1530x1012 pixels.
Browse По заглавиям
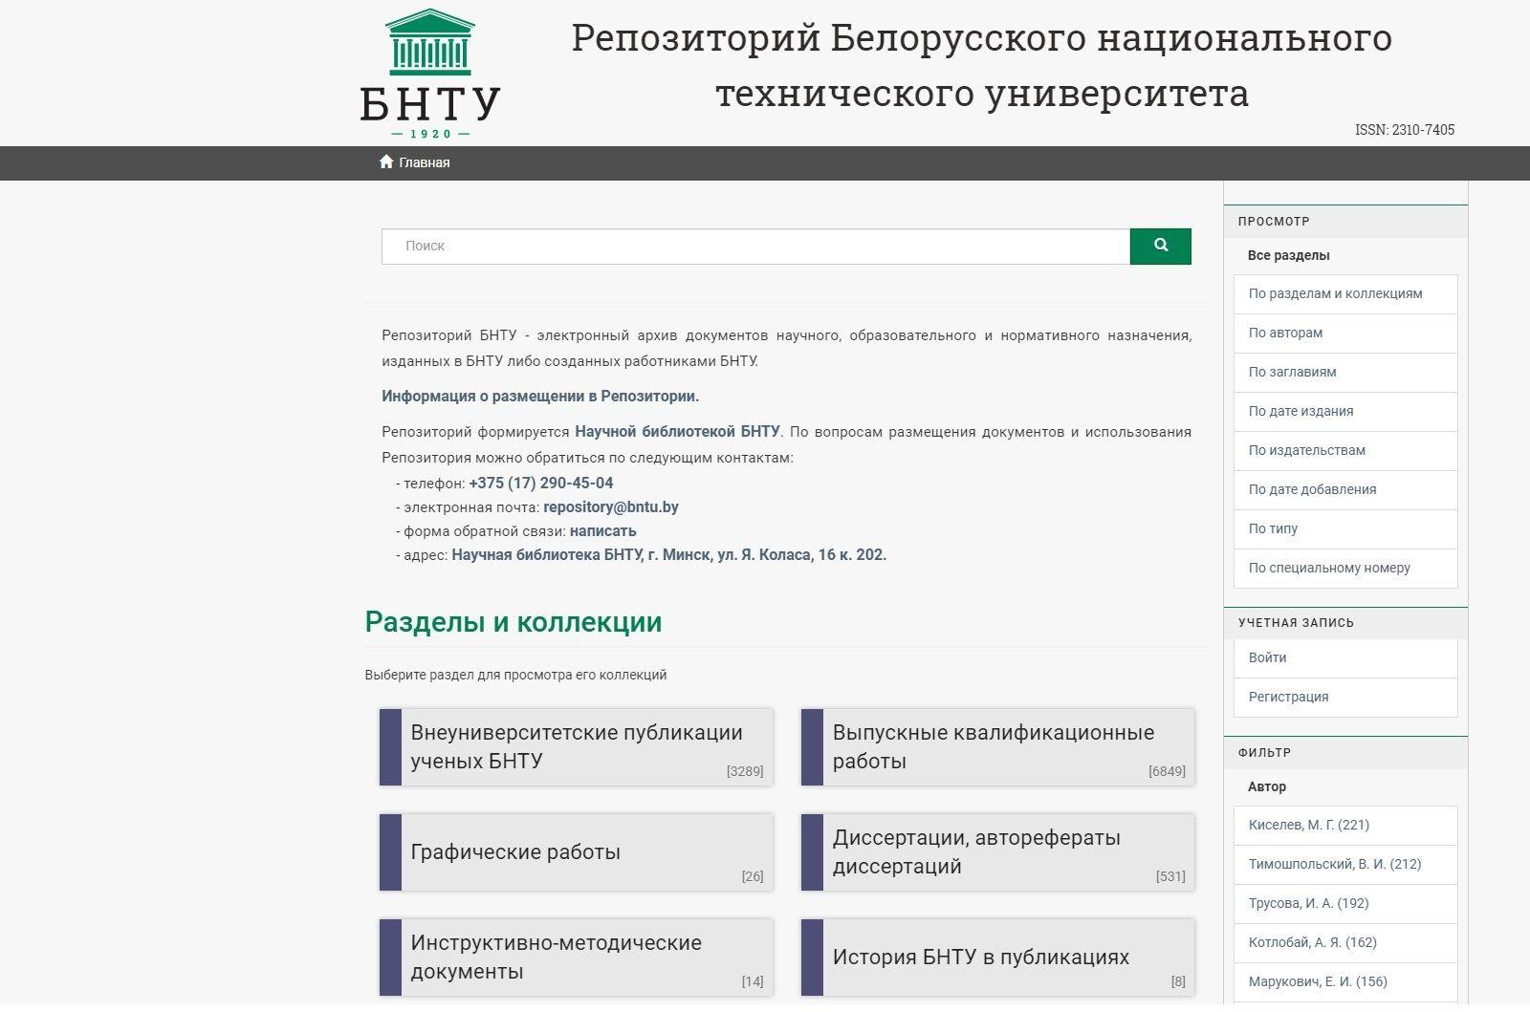click(x=1345, y=372)
